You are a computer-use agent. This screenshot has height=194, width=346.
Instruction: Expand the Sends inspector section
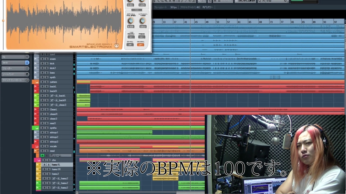pos(15,63)
